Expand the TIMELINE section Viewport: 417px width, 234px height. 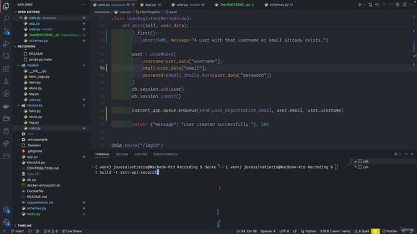coord(25,226)
